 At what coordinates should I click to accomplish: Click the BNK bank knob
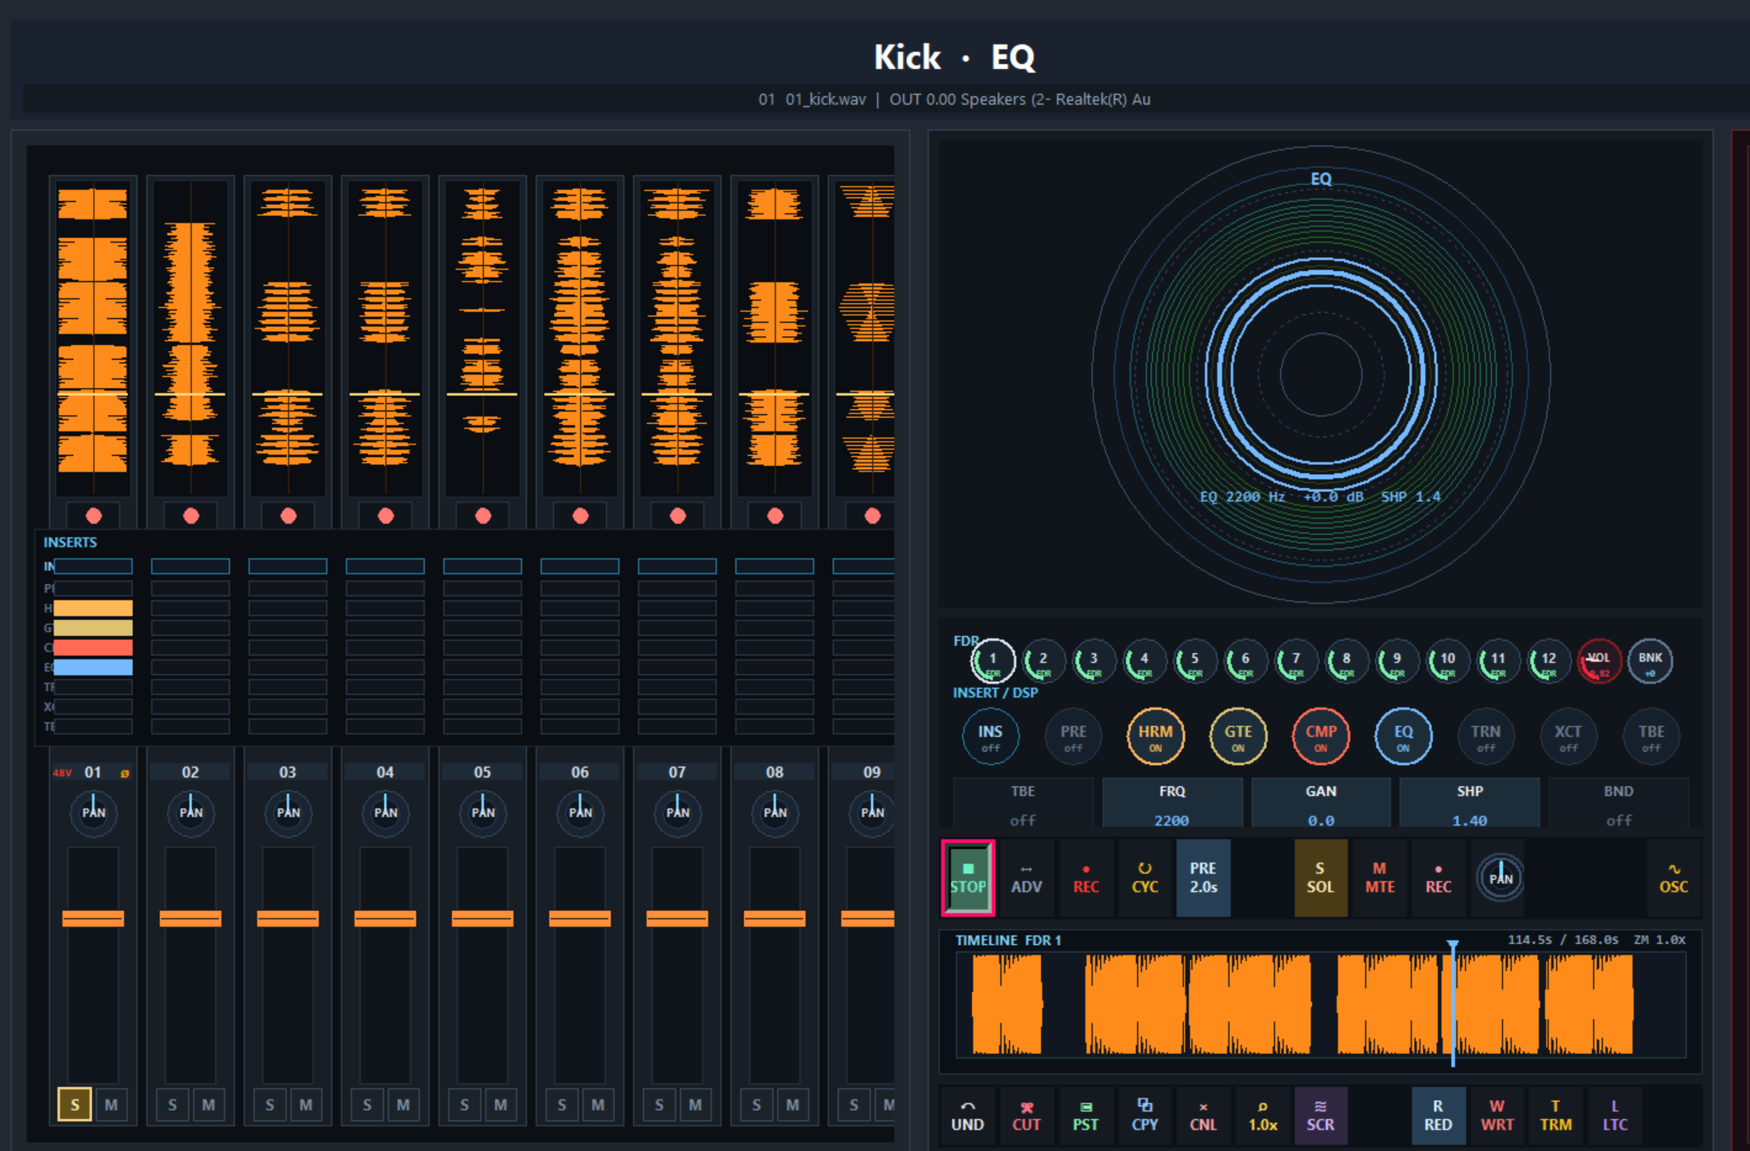pos(1650,661)
